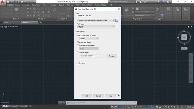Select the 'Link to a named range' radio button
Viewport: 194px width, 109px height.
(x=78, y=45)
